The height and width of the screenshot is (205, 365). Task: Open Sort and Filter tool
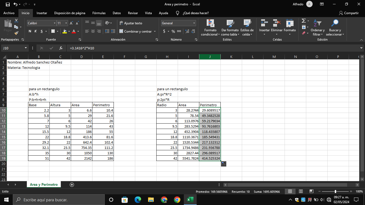317,28
